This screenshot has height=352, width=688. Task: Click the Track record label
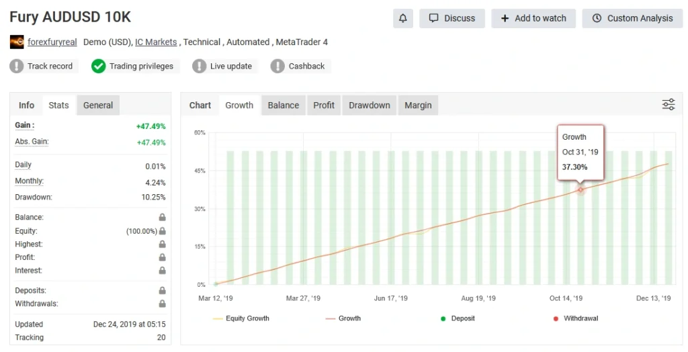coord(50,67)
